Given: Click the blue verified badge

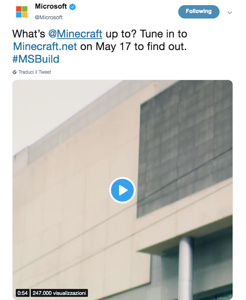Looking at the screenshot, I should coord(73,7).
